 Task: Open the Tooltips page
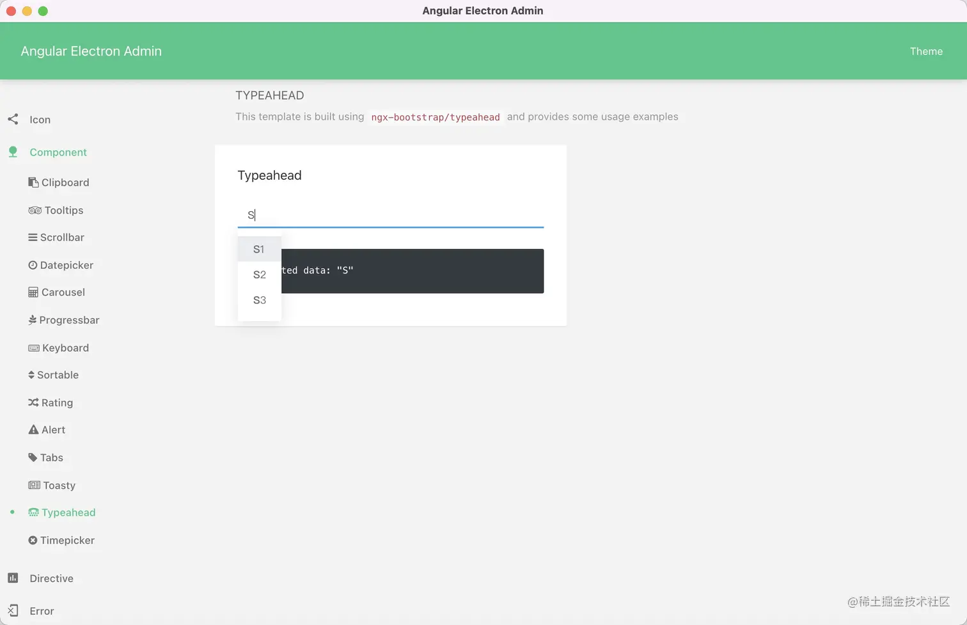click(x=64, y=210)
